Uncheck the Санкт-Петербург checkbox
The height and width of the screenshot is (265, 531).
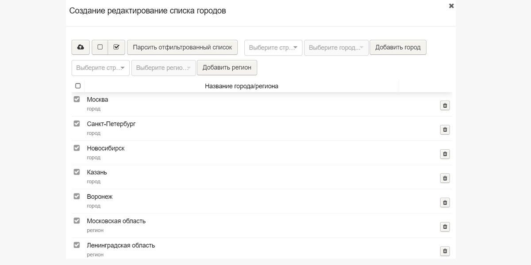pyautogui.click(x=77, y=124)
